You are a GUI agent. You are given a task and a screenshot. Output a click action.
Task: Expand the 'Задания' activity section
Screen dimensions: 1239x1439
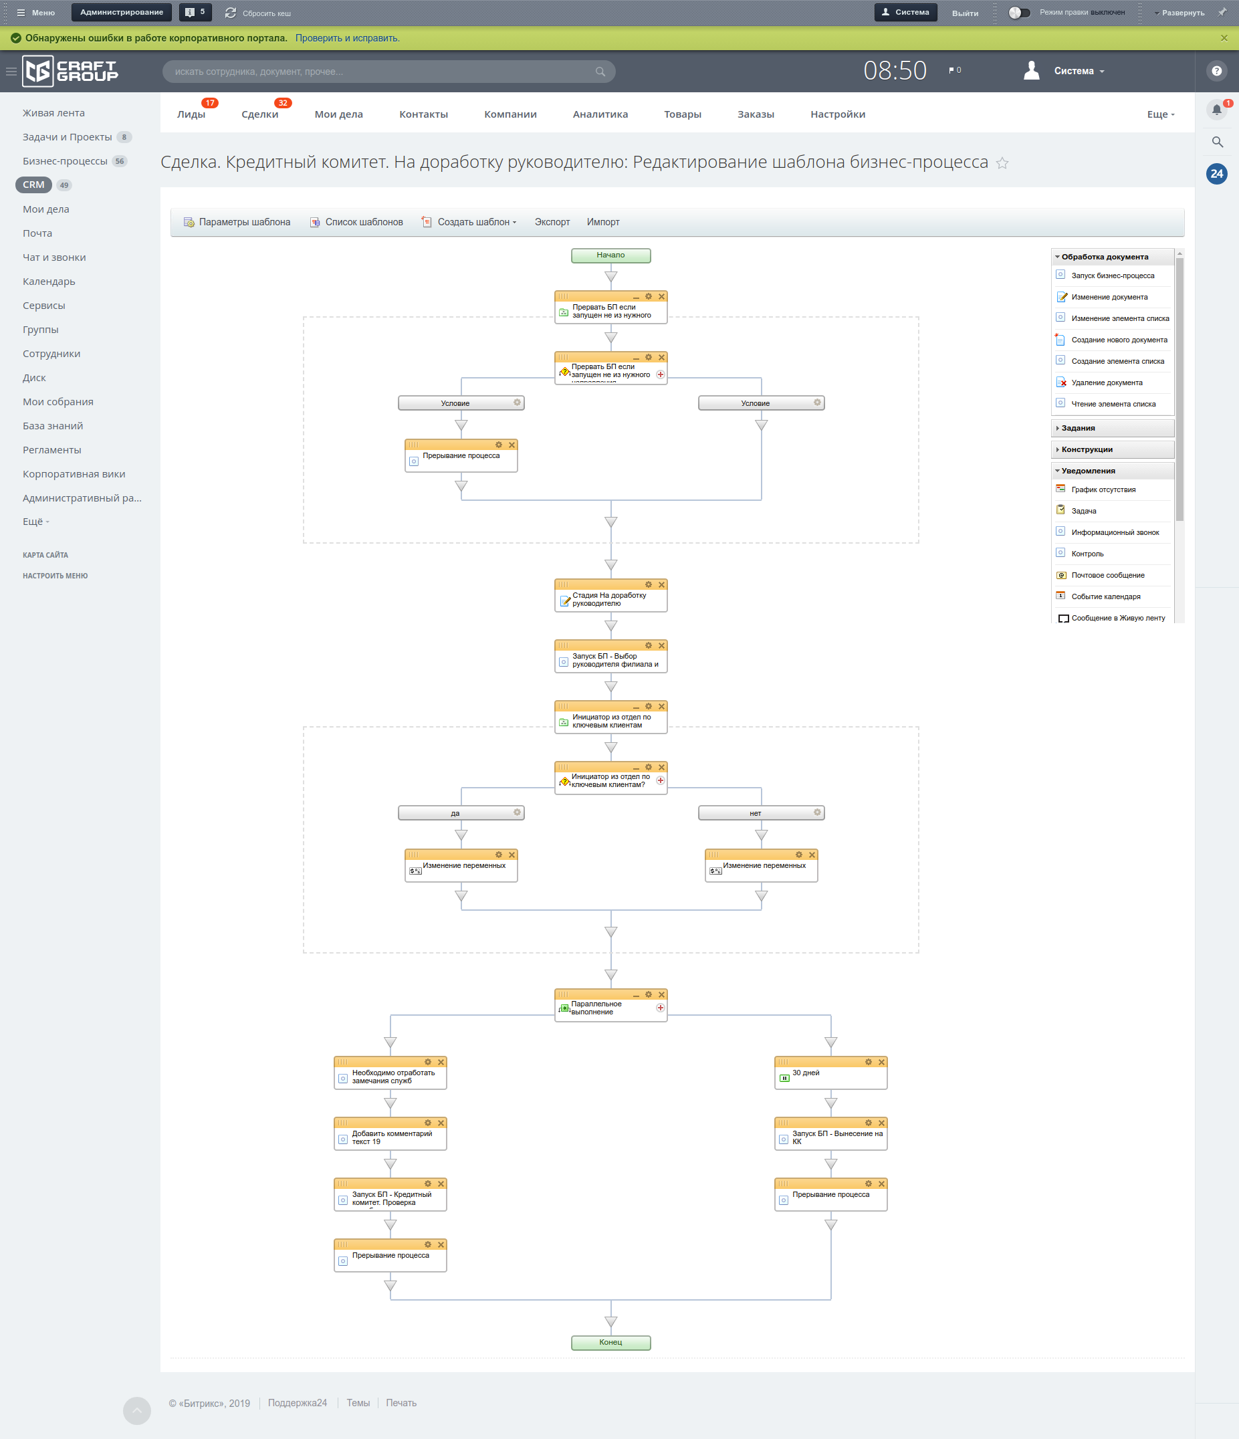(1077, 429)
